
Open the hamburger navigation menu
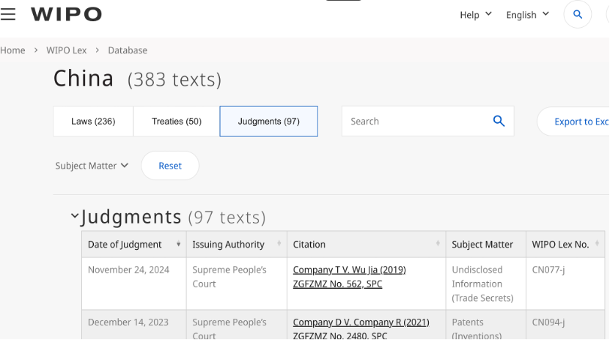[8, 14]
